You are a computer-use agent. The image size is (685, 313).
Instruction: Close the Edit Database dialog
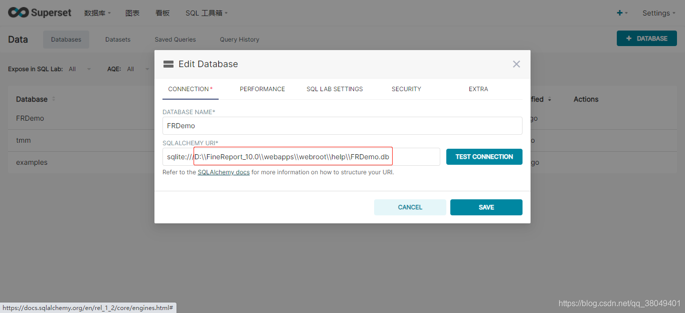pos(517,64)
